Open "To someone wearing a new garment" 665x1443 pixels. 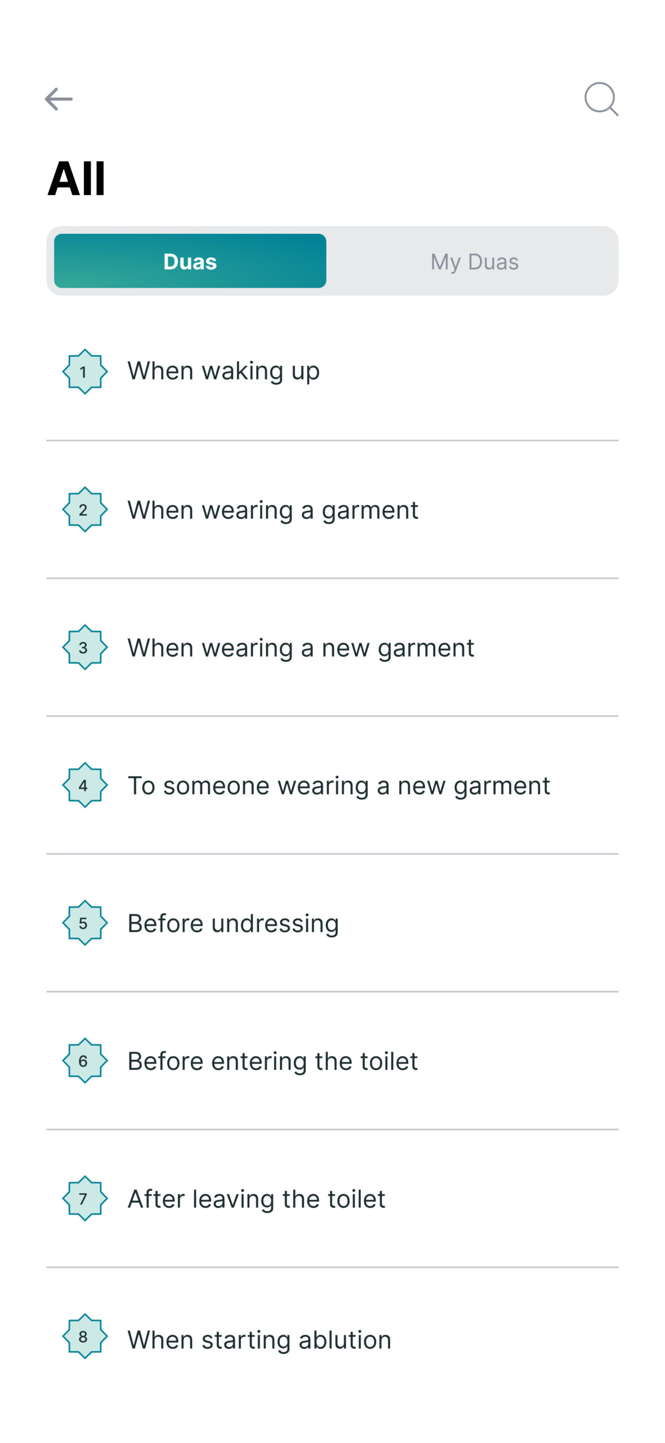pyautogui.click(x=338, y=786)
